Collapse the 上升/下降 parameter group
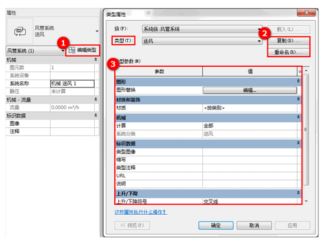This screenshot has height=245, width=333. pos(298,193)
